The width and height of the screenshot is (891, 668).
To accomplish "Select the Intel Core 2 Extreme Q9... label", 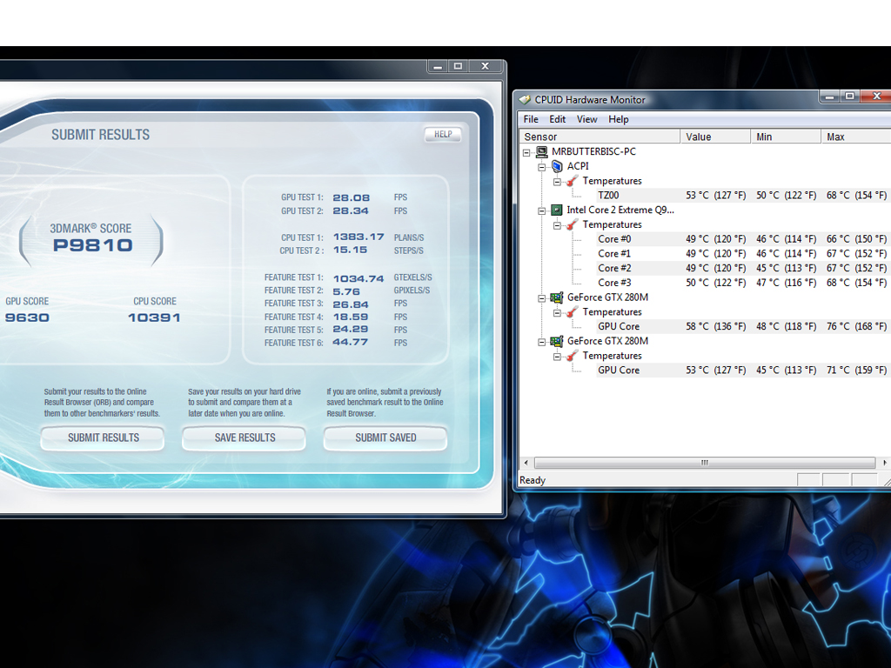I will [620, 210].
